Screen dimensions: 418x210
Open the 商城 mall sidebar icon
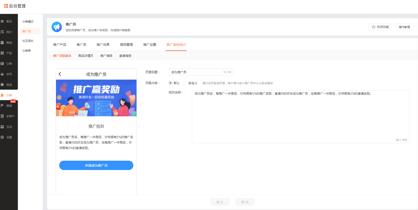[2, 43]
